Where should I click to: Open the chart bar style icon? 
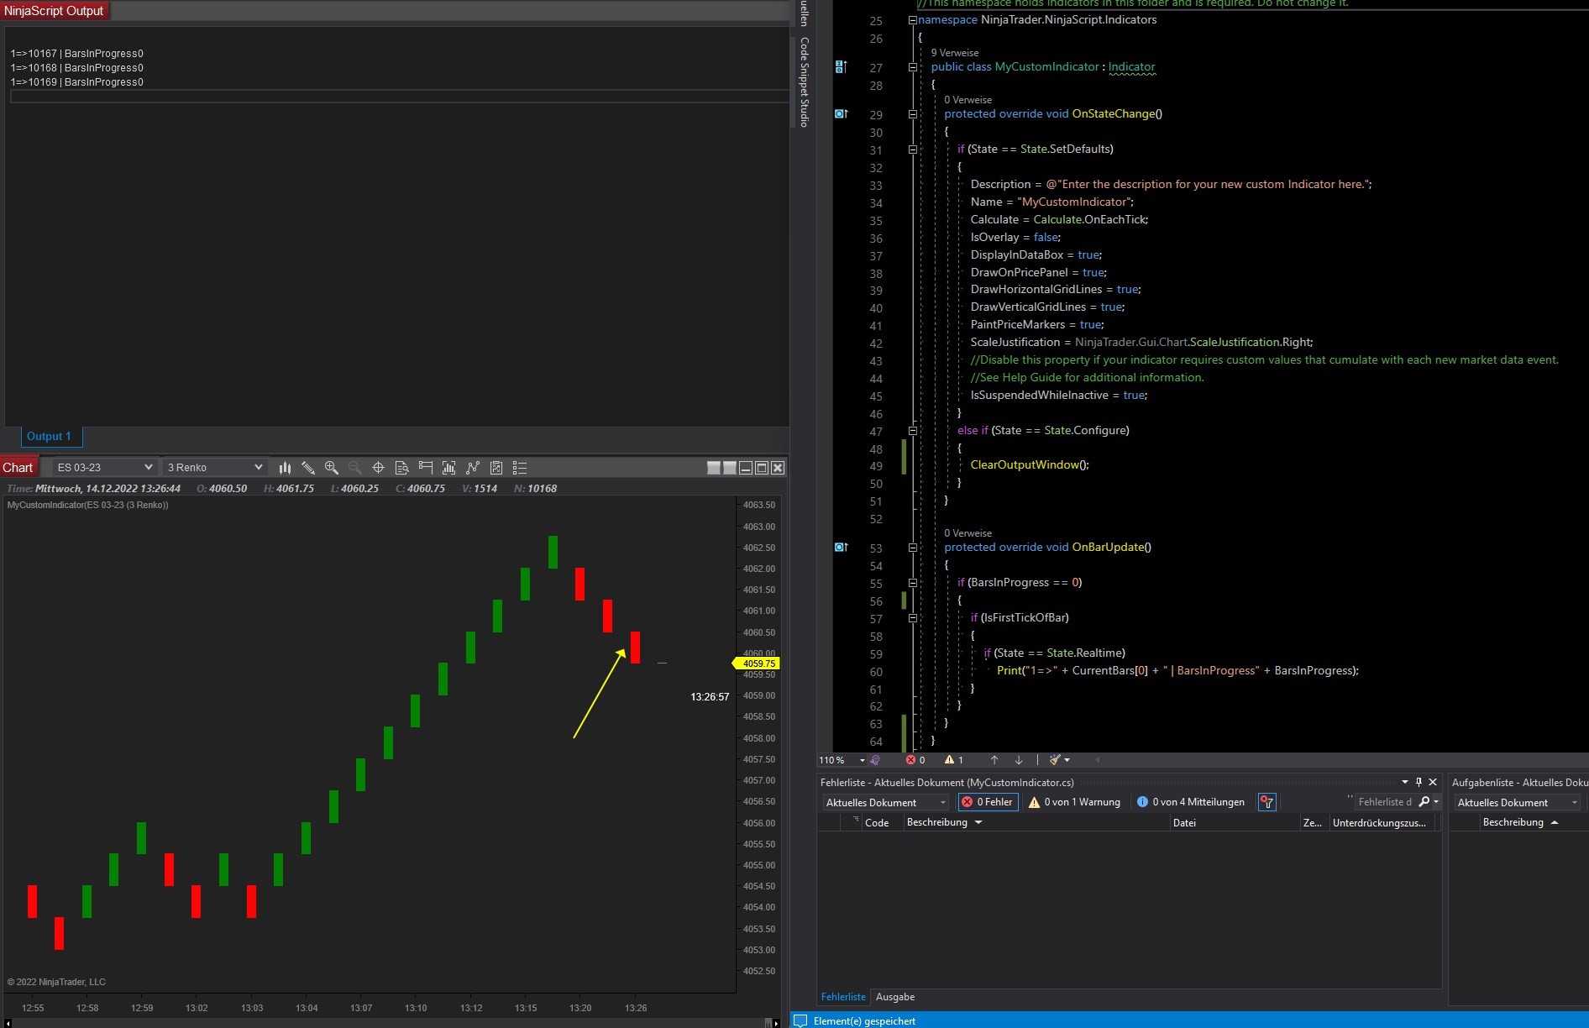pyautogui.click(x=285, y=468)
